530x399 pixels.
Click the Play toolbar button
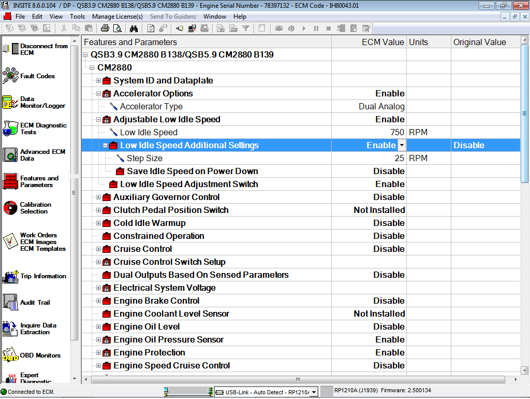(x=304, y=28)
